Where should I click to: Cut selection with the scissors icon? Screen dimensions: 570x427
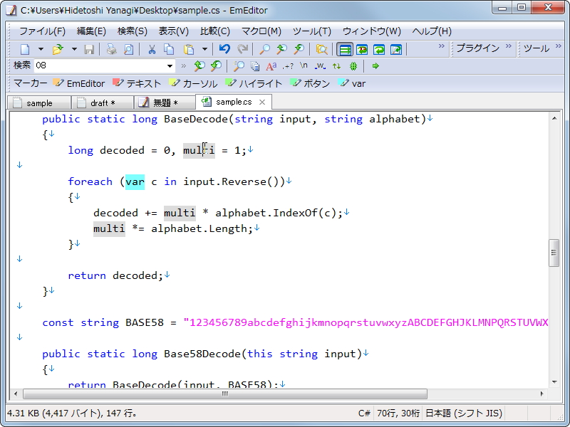pos(152,49)
